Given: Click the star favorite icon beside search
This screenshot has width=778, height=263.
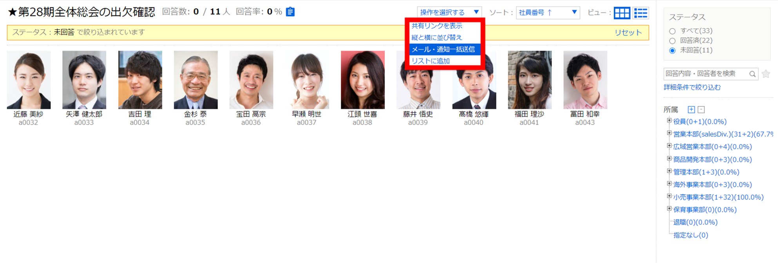Looking at the screenshot, I should [766, 73].
